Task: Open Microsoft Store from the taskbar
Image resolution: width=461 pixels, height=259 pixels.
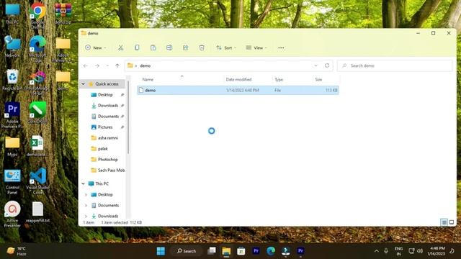Action: (241, 251)
